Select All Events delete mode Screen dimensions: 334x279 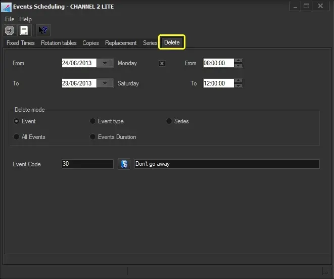click(17, 137)
